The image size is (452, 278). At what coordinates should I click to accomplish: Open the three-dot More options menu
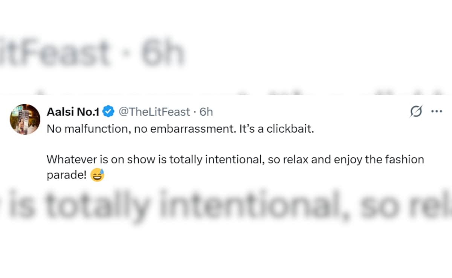click(x=436, y=112)
